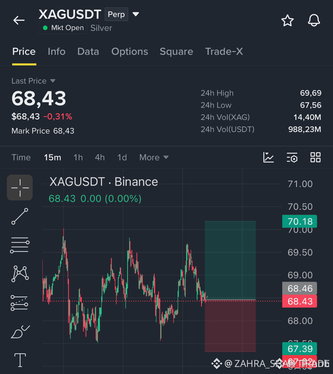Expand the Perp contract dropdown arrow
This screenshot has height=374, width=333.
coord(136,14)
